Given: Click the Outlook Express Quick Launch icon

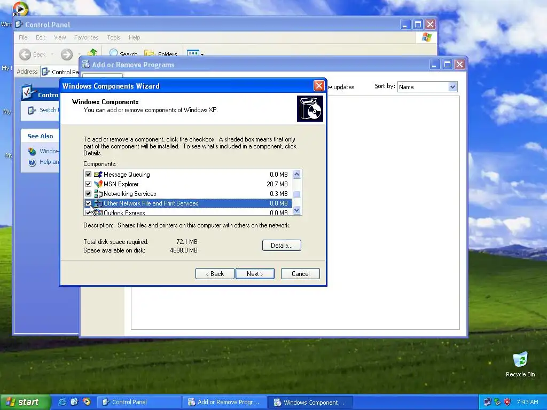Looking at the screenshot, I should coord(74,402).
